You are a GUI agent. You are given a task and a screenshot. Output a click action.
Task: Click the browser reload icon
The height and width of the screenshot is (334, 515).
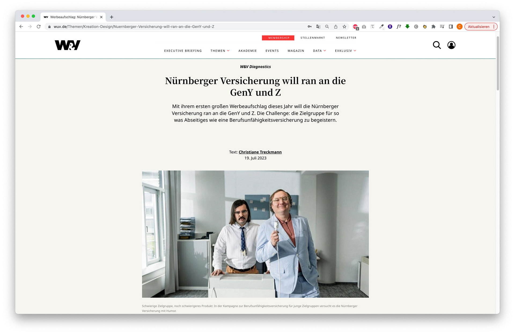pyautogui.click(x=39, y=27)
